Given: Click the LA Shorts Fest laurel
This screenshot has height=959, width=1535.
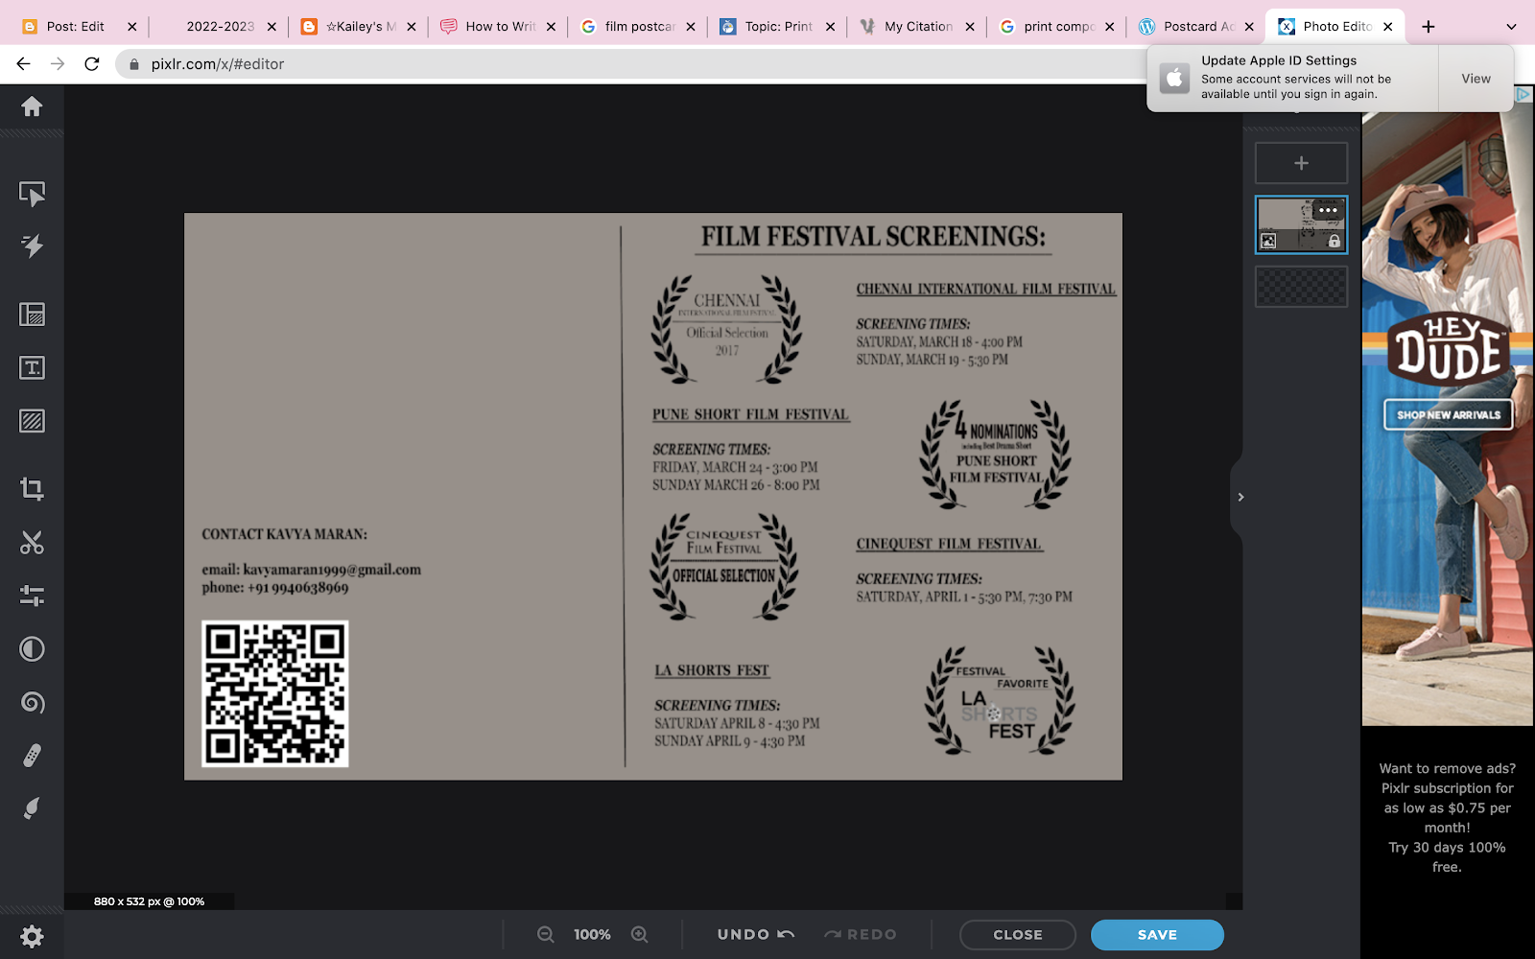Looking at the screenshot, I should [x=1000, y=701].
